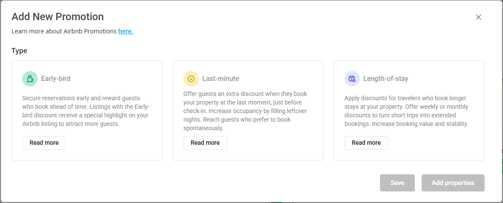Click the 'Learn more about Airbnb Promotions' text
The width and height of the screenshot is (503, 203).
64,31
